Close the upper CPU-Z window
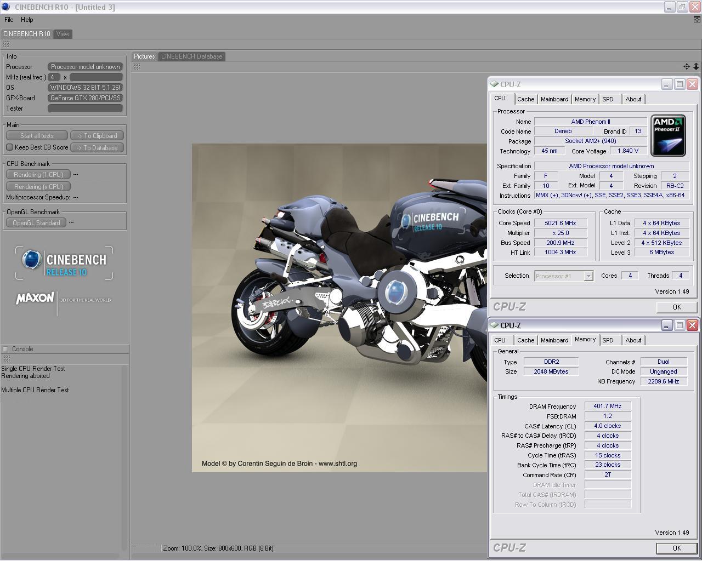Viewport: 702px width, 561px height. pos(692,84)
